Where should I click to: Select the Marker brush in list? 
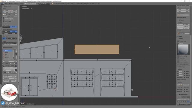7,58
